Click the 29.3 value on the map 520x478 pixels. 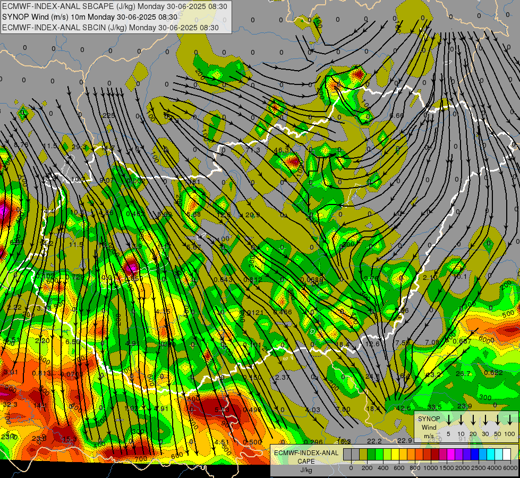[79, 147]
